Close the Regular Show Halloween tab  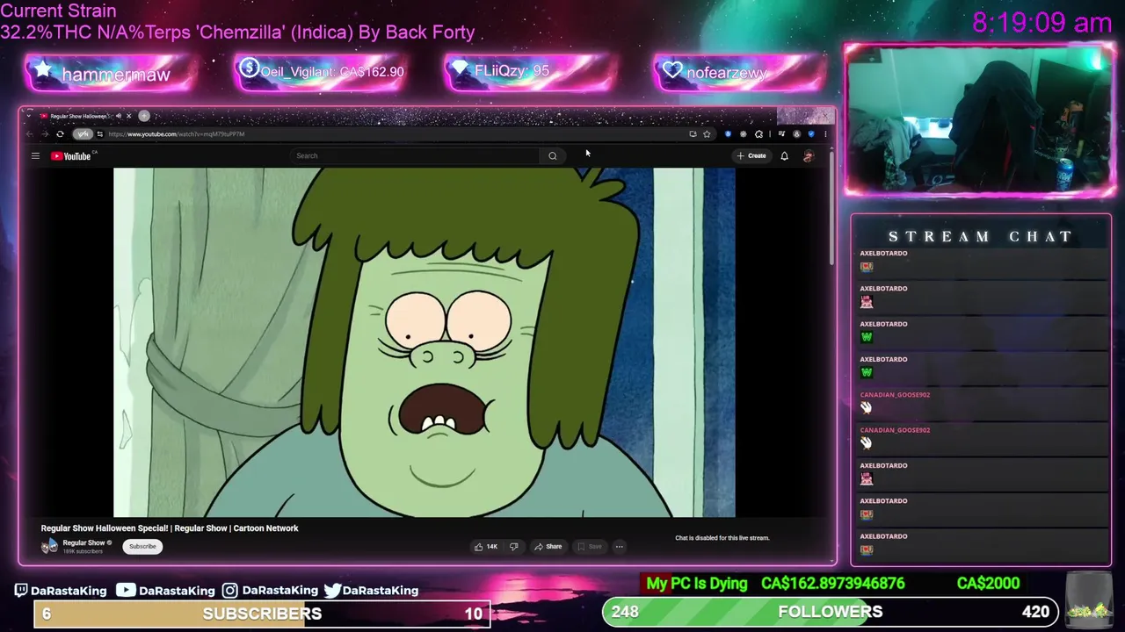click(128, 116)
